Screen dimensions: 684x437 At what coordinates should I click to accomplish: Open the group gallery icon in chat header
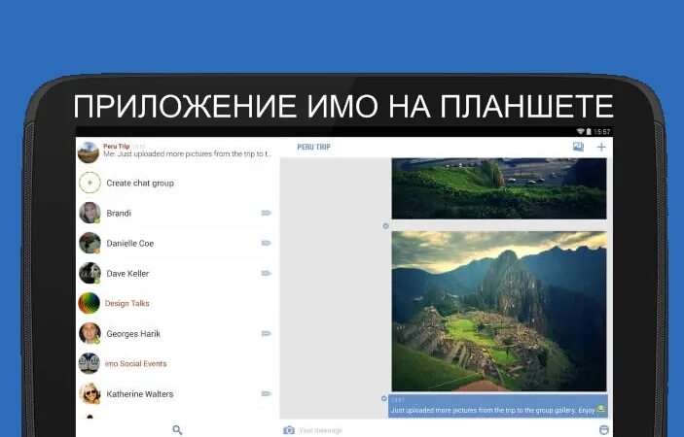tap(578, 147)
